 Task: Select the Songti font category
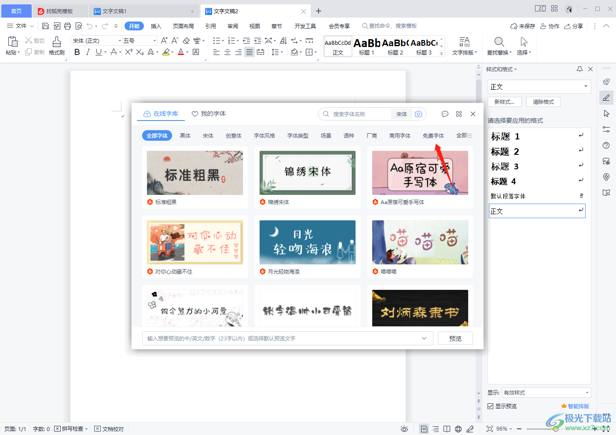(208, 135)
